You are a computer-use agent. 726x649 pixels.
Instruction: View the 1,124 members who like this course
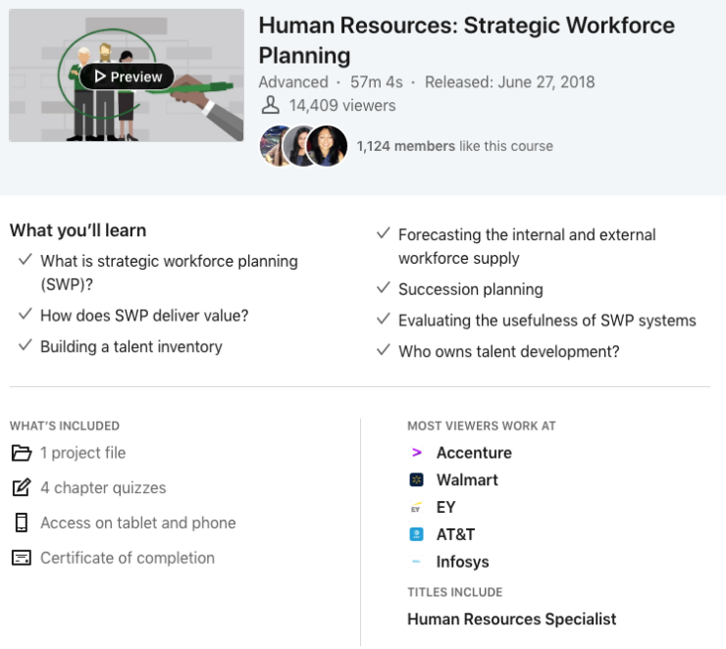pyautogui.click(x=454, y=146)
